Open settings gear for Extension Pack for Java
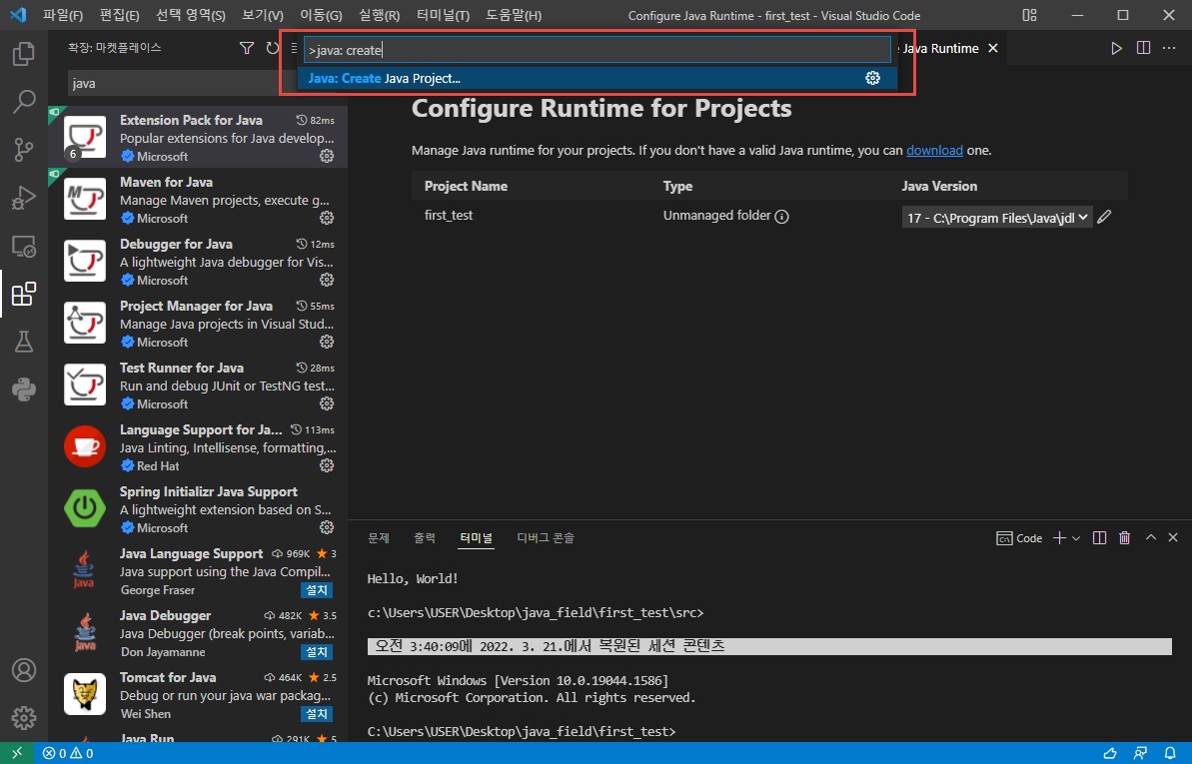This screenshot has width=1192, height=764. [x=327, y=156]
